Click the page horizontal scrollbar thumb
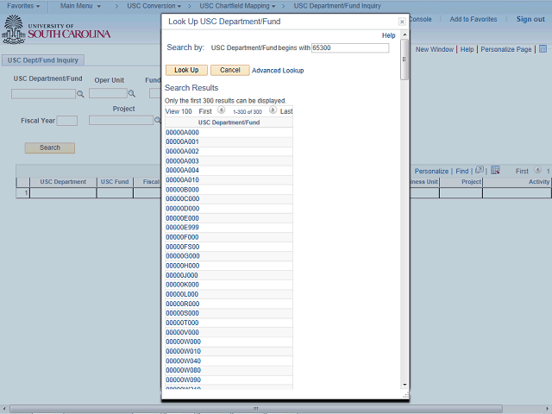This screenshot has height=414, width=552. 256,409
